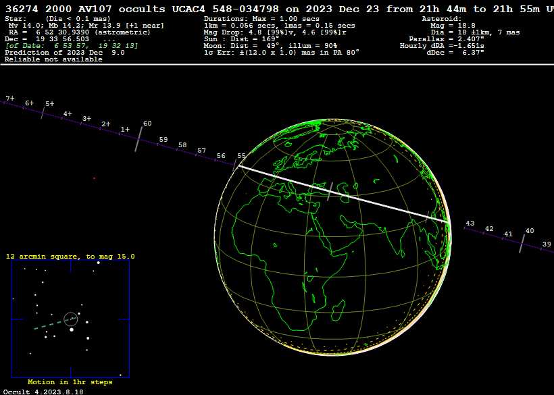
Task: Click the green 'of Date' coordinates line
Action: coord(72,46)
